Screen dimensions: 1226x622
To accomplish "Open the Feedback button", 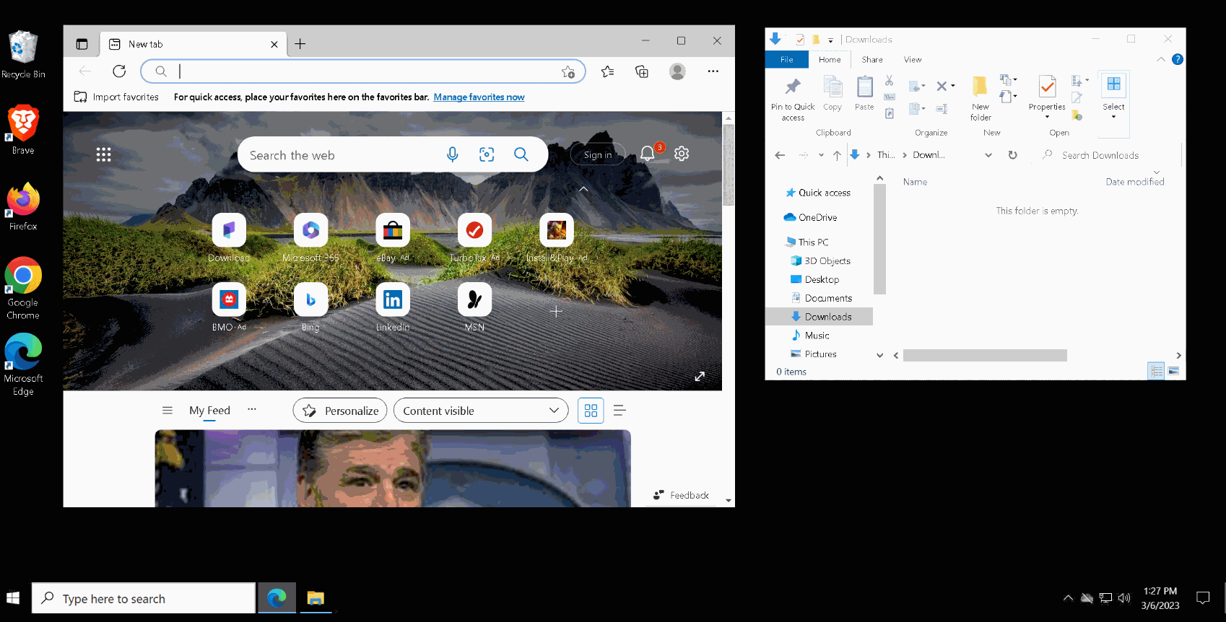I will click(x=682, y=495).
